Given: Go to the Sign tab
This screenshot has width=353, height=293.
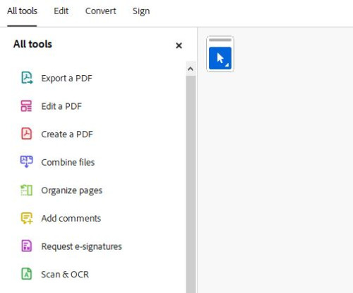Looking at the screenshot, I should [141, 11].
